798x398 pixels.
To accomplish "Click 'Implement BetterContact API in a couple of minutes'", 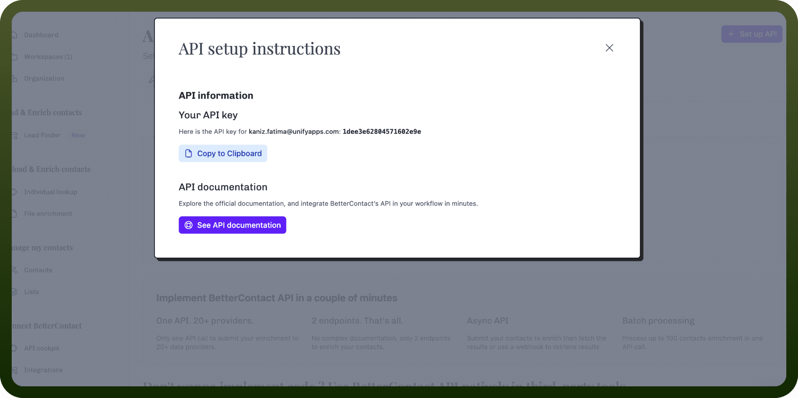I will (277, 298).
